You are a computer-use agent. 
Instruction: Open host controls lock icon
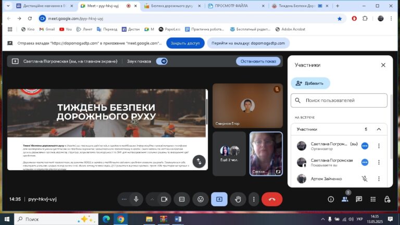387,199
